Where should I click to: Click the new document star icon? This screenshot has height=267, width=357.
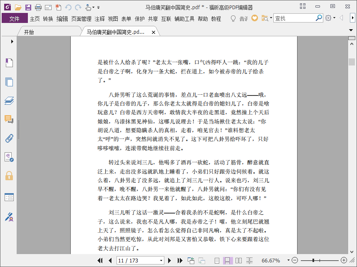coord(58,8)
